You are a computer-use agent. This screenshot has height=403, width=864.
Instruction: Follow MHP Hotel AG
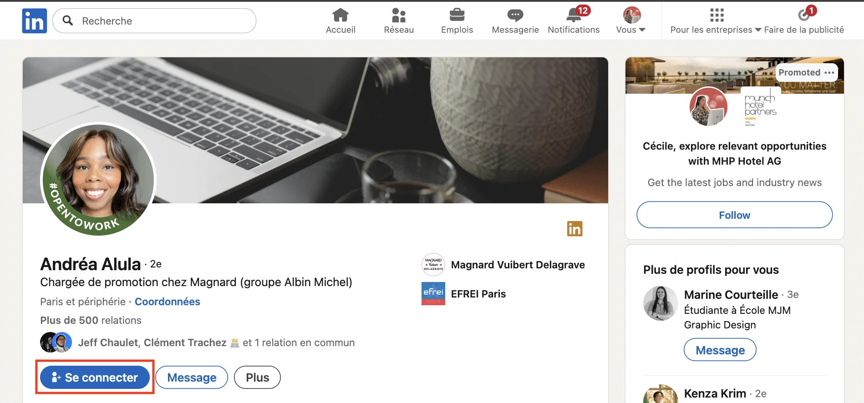pos(735,215)
